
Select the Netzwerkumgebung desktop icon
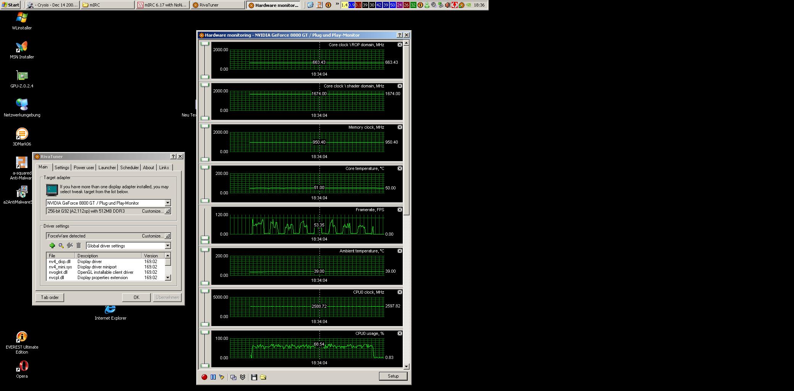[x=22, y=108]
